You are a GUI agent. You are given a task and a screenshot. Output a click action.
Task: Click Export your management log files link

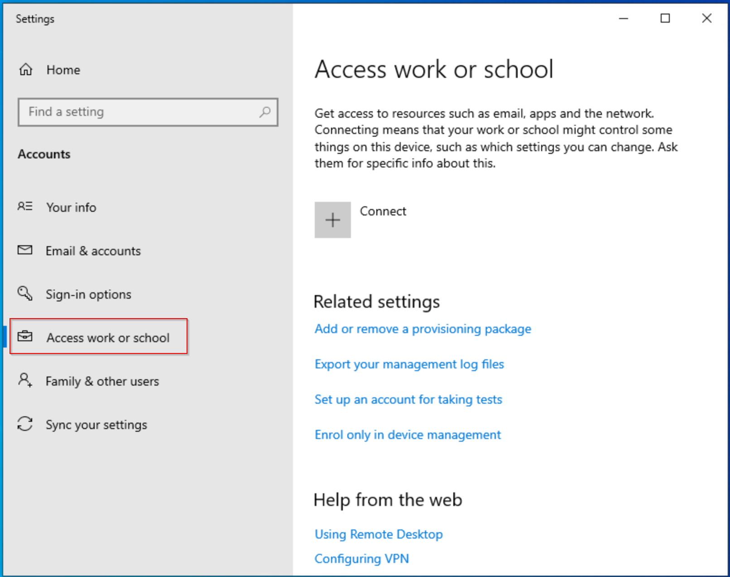click(x=409, y=364)
